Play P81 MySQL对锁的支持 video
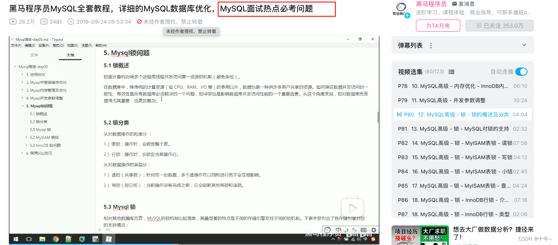This screenshot has height=245, width=558. point(463,129)
